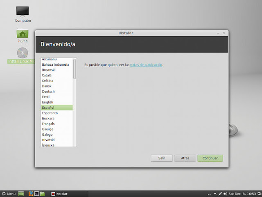262x197 pixels.
Task: Select Íslenska language
Action: [56, 145]
